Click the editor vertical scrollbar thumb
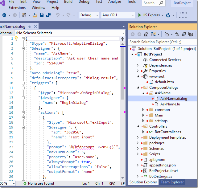 (x=122, y=73)
